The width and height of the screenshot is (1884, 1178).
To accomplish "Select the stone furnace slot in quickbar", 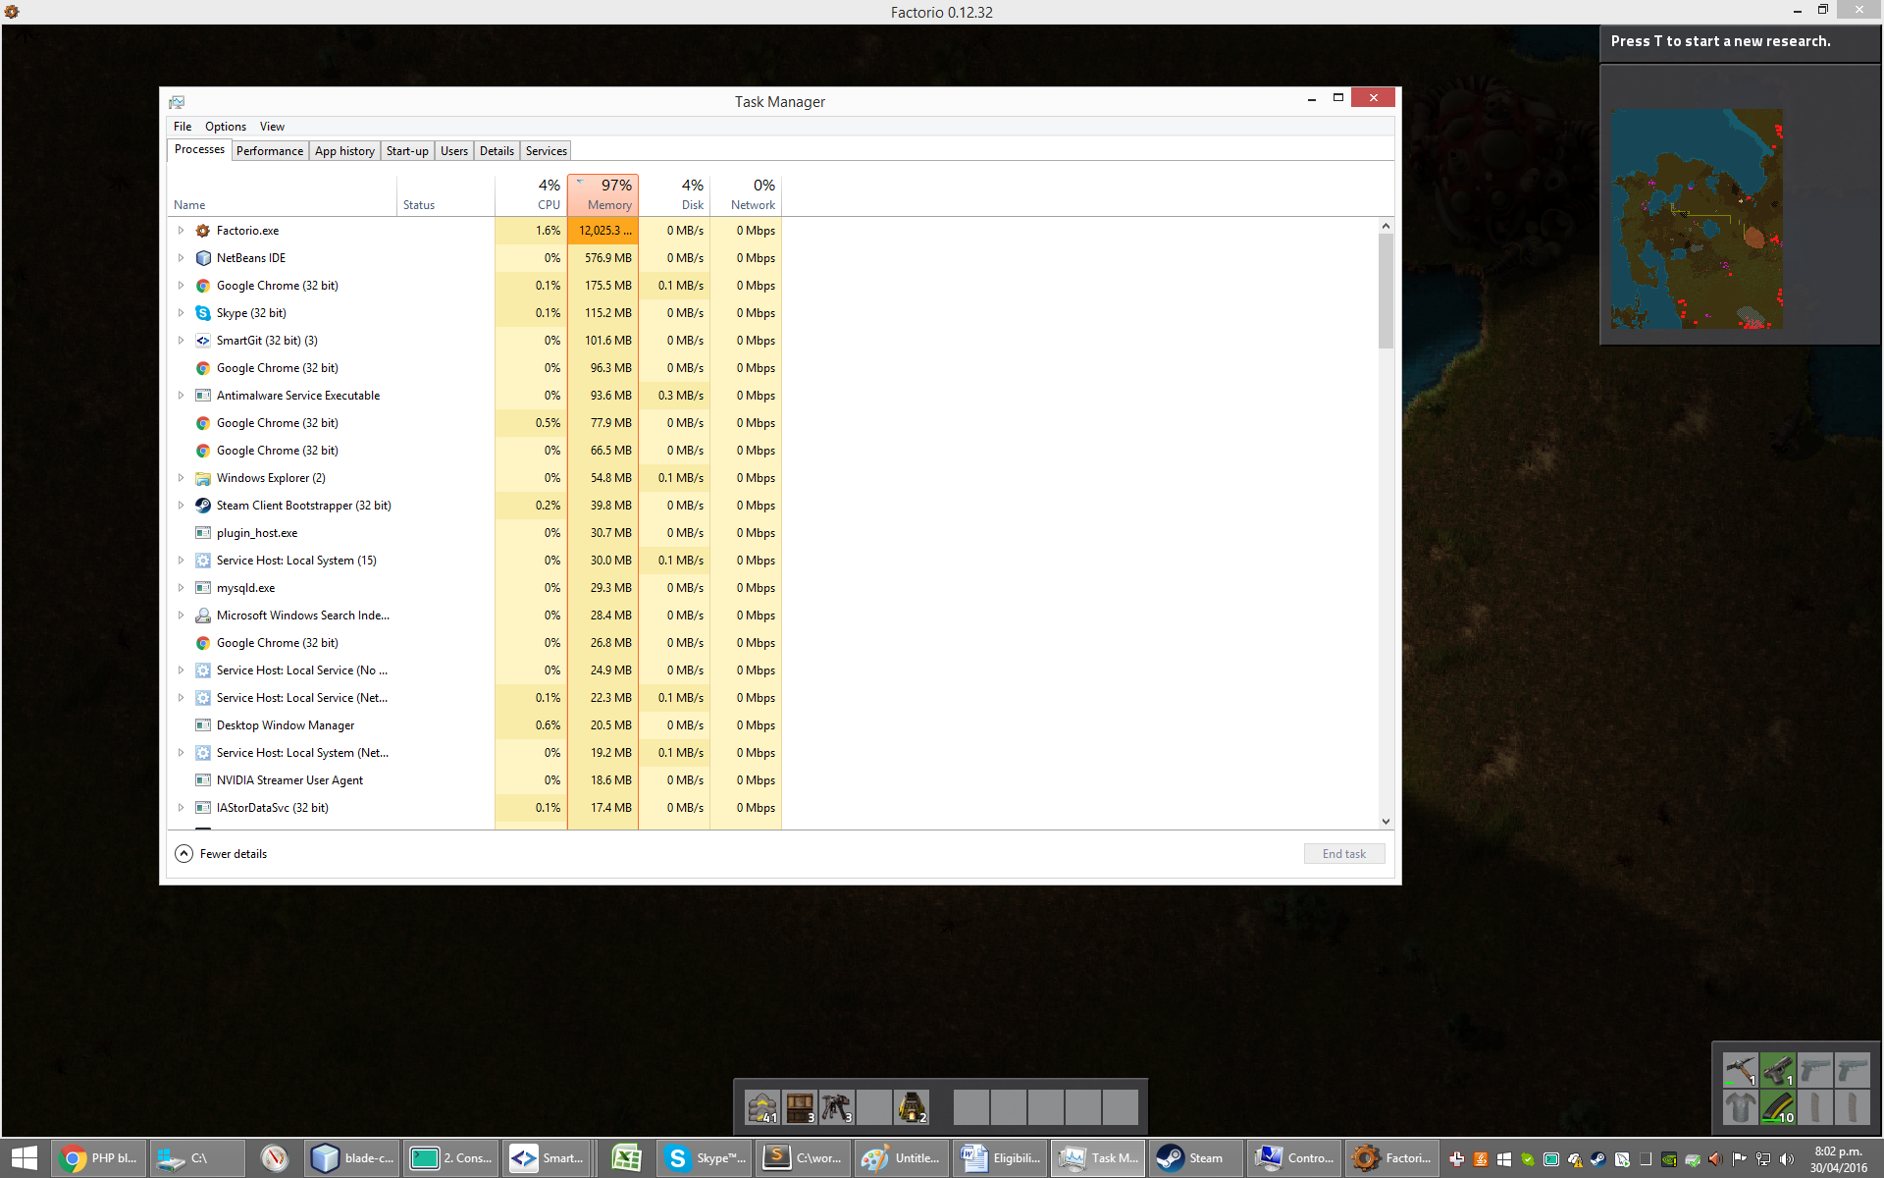I will (912, 1107).
